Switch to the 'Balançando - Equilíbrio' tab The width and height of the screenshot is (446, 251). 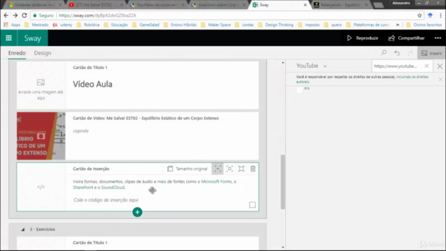pyautogui.click(x=341, y=5)
